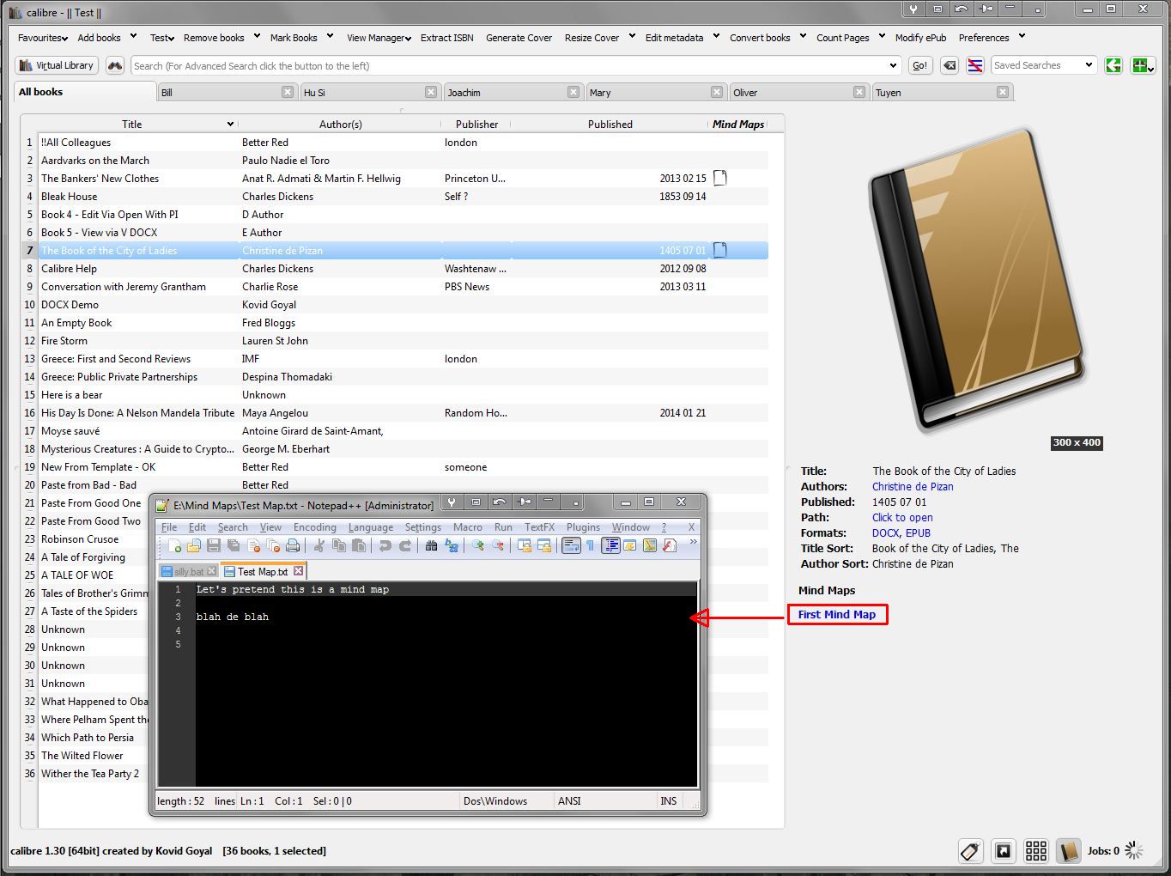Click the cut scissors icon in Notepad++
The height and width of the screenshot is (876, 1171).
pos(319,546)
